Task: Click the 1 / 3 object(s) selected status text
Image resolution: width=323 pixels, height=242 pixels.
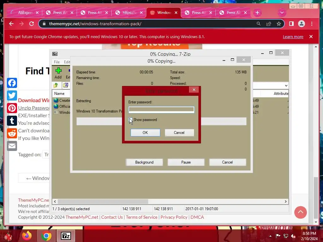Action: pyautogui.click(x=71, y=209)
